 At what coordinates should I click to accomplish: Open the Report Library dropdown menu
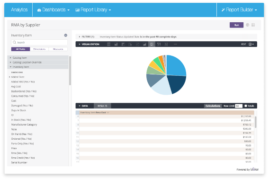(93, 10)
